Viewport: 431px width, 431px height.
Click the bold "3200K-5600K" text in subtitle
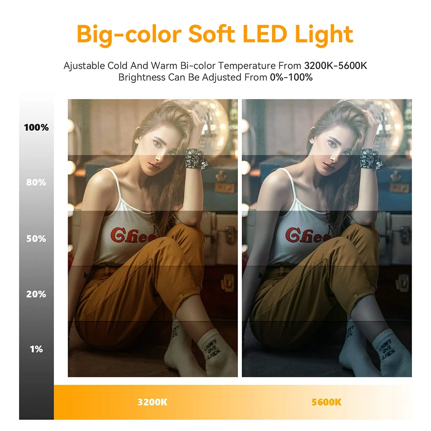pos(335,66)
